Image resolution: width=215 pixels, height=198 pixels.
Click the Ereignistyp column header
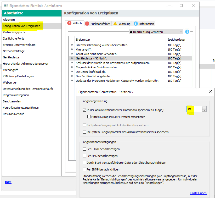click(120, 40)
